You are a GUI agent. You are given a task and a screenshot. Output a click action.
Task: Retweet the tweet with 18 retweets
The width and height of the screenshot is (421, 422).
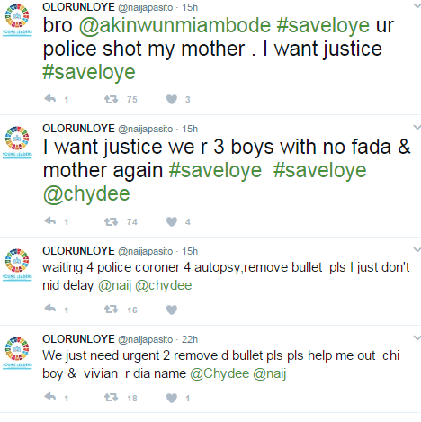(x=111, y=398)
